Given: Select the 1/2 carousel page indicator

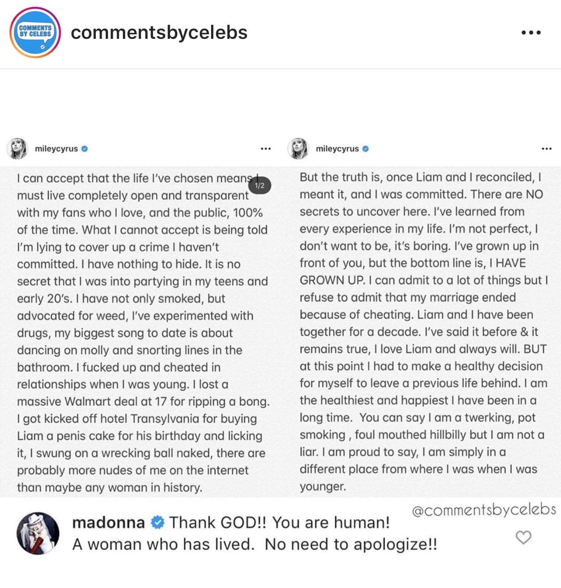Looking at the screenshot, I should [x=259, y=185].
